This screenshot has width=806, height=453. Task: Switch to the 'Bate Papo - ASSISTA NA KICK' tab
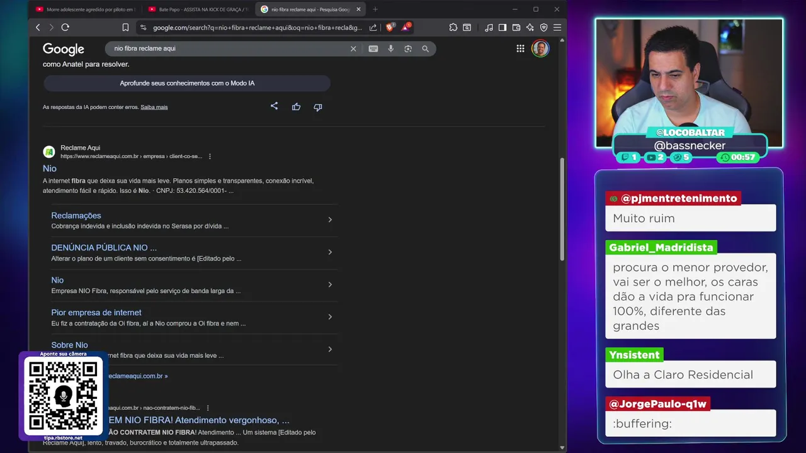(198, 9)
